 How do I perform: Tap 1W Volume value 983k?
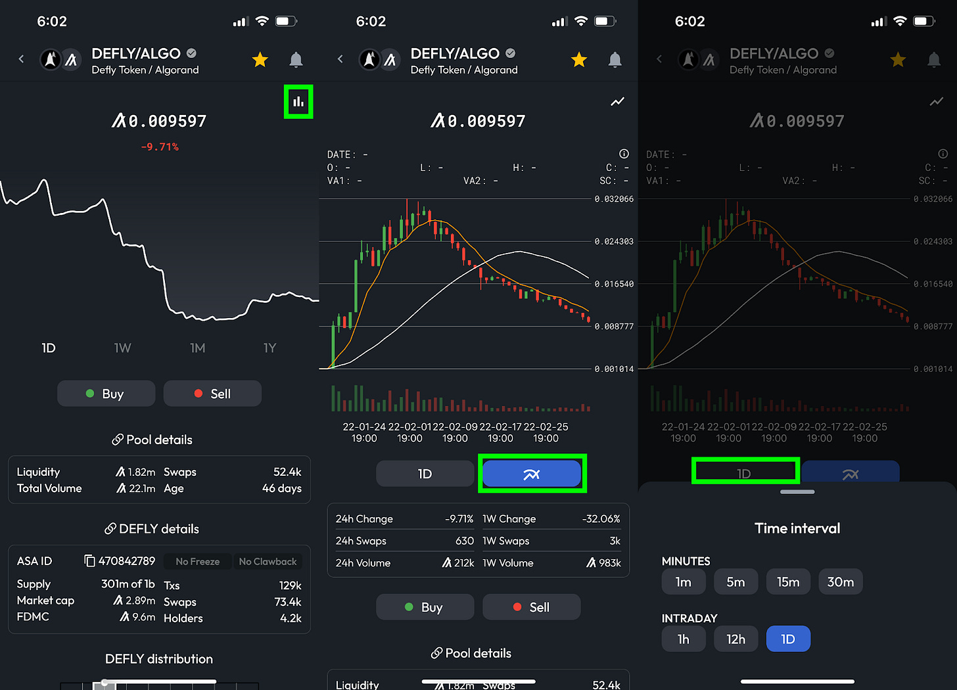[x=603, y=563]
